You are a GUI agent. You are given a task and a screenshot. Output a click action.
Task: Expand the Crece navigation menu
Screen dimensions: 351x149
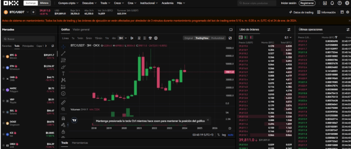tap(119, 3)
